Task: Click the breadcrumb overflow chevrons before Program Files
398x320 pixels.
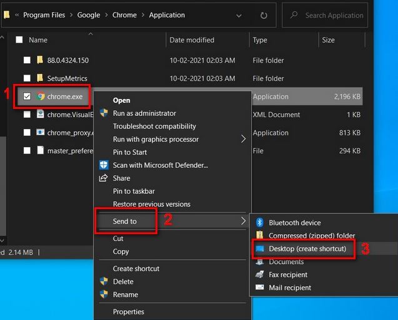Action: 17,15
